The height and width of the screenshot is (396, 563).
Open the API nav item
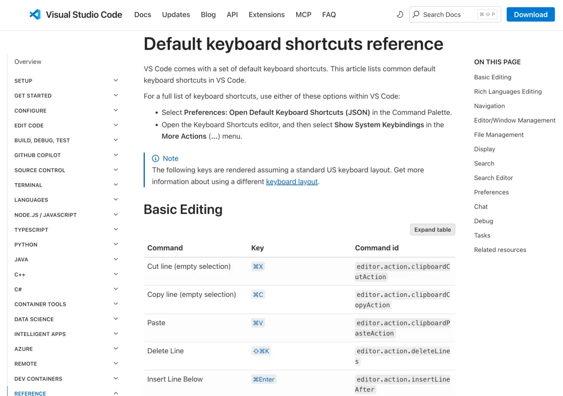click(x=232, y=15)
